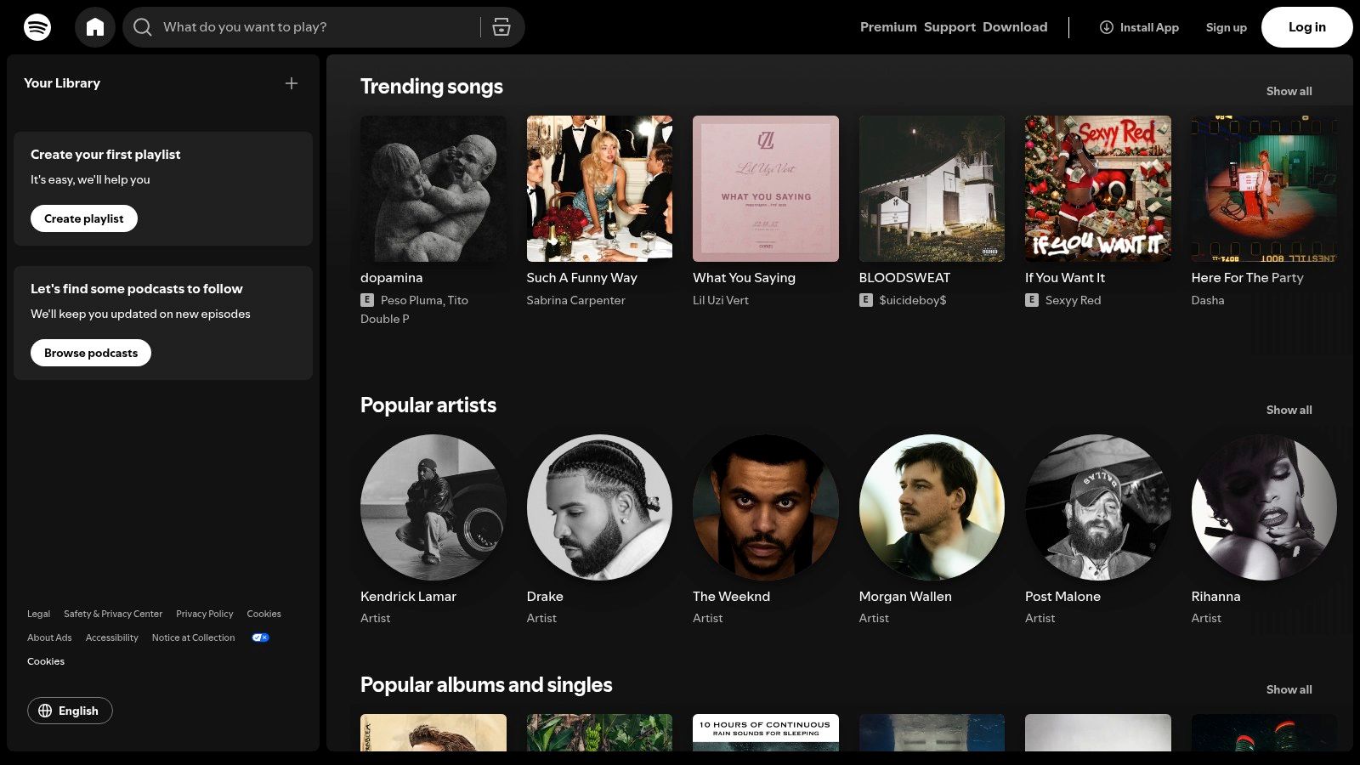
Task: Click the BLOODSWEAT song title
Action: click(x=904, y=278)
